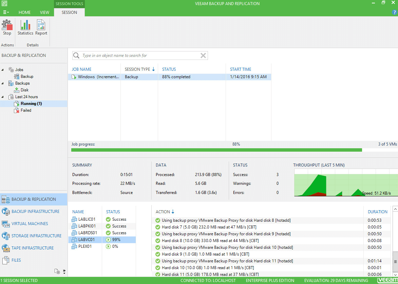Generate the session Report
Screen dimensions: 398x284
41,28
